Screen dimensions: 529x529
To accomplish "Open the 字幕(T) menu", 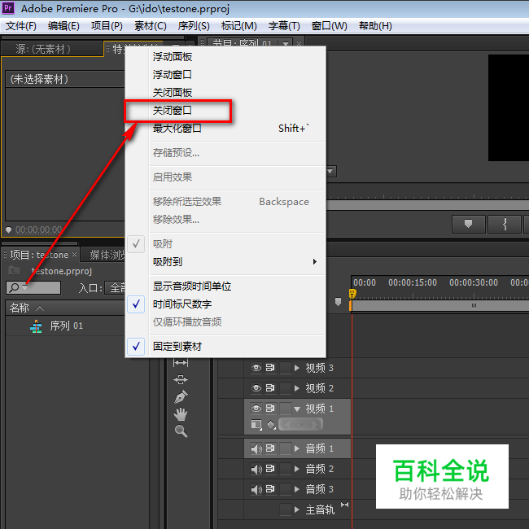I will pyautogui.click(x=284, y=26).
